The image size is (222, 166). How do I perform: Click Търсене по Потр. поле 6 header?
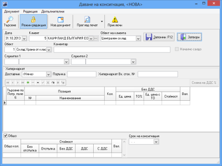pyautogui.click(x=16, y=94)
